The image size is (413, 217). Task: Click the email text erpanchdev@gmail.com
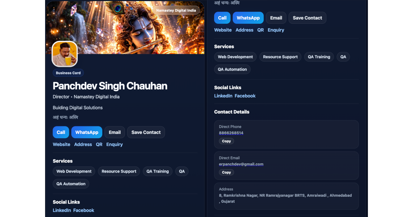pyautogui.click(x=241, y=164)
